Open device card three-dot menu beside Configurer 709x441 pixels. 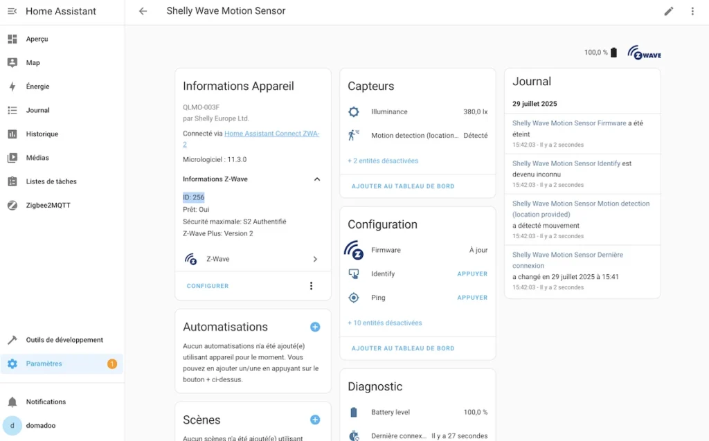[x=311, y=286]
